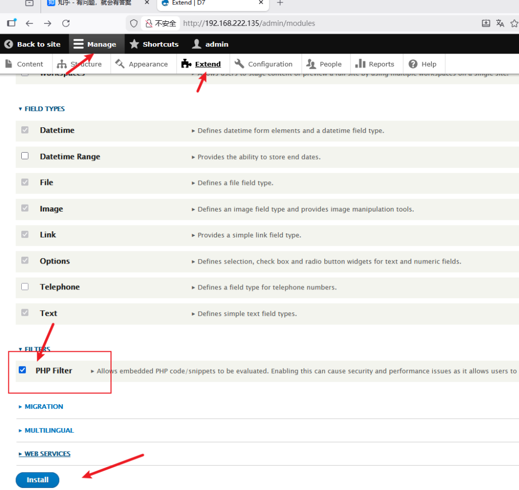This screenshot has height=490, width=519.
Task: Click Back to site
Action: coord(32,44)
